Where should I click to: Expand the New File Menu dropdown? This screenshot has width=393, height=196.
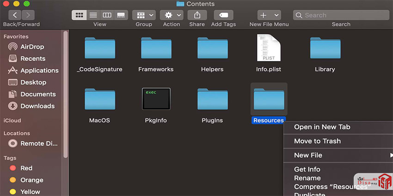(269, 15)
